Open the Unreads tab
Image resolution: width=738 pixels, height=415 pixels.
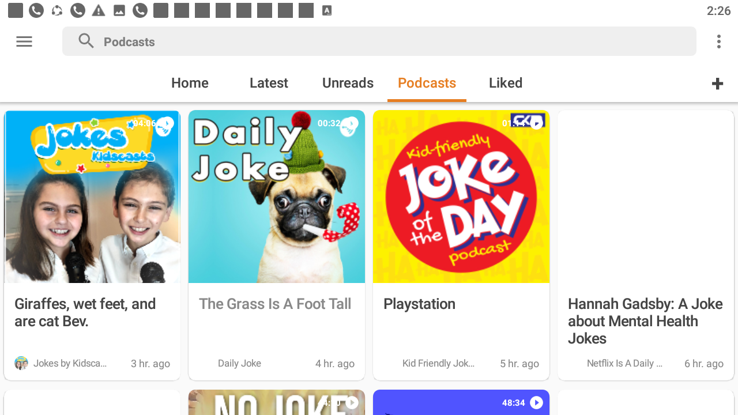click(x=348, y=83)
